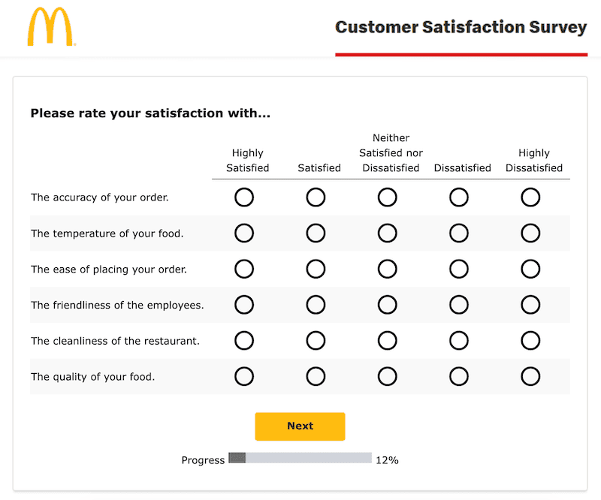Mark Neither Satisfied nor Dissatisfied for ease of ordering

387,269
